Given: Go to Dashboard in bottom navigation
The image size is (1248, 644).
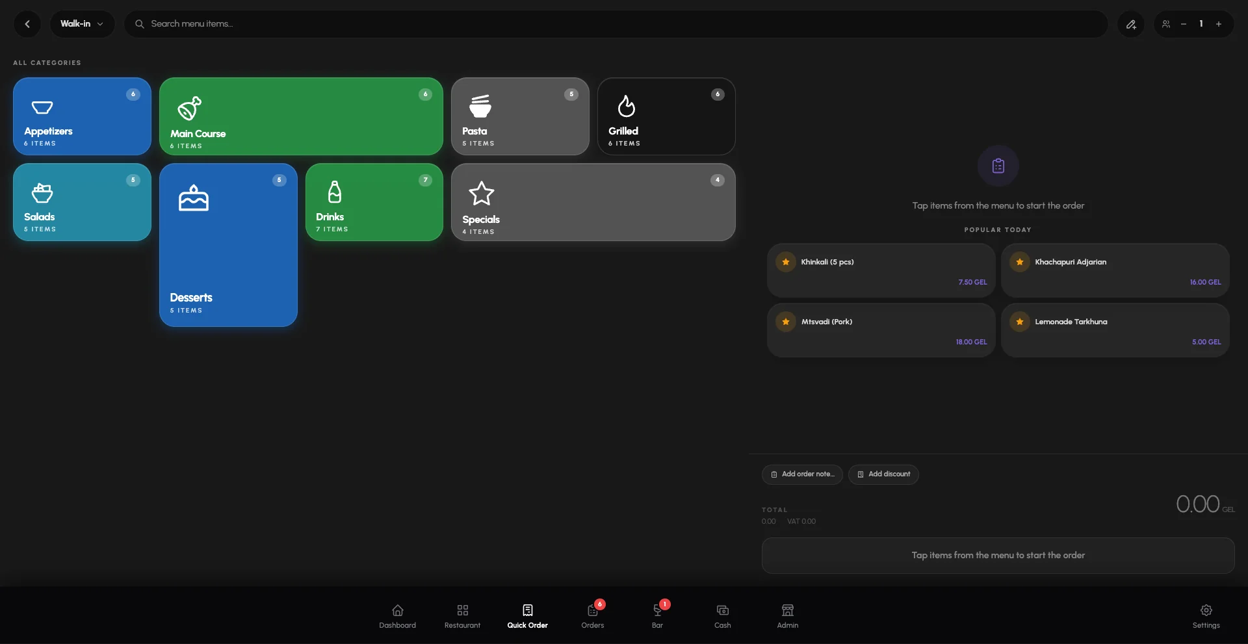Looking at the screenshot, I should [398, 616].
